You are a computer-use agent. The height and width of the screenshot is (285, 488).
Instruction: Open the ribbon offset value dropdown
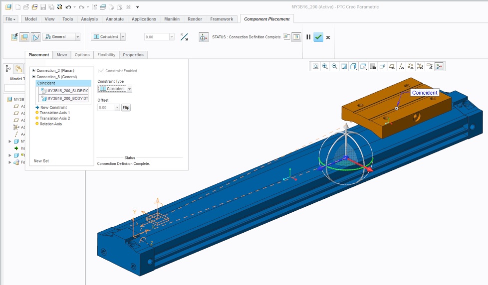click(172, 37)
